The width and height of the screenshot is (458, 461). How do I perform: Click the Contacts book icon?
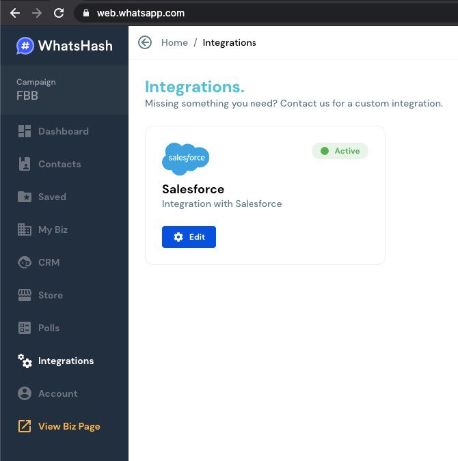coord(25,164)
